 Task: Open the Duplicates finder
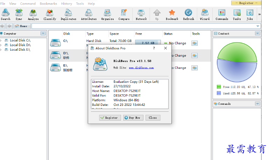(69, 15)
